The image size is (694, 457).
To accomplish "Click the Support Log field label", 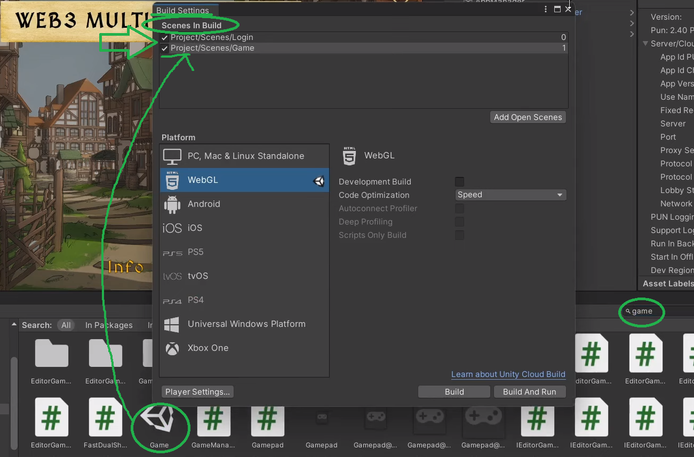I will pyautogui.click(x=672, y=230).
